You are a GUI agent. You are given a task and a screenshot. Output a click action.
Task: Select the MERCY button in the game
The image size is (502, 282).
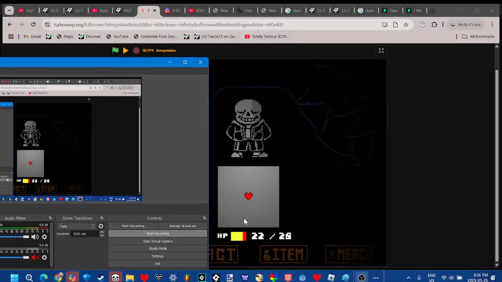tap(349, 254)
